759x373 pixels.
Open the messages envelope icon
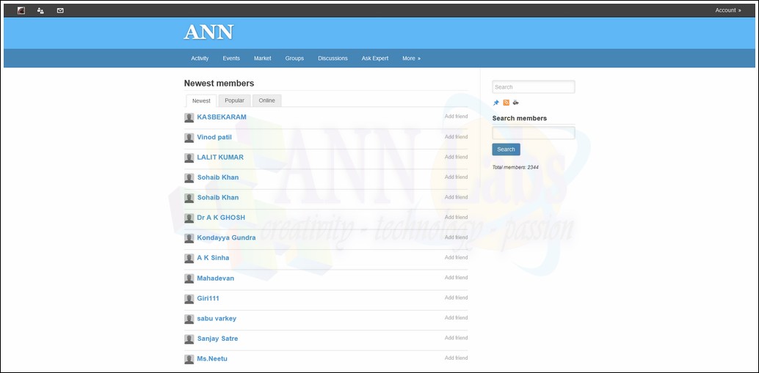pos(60,10)
